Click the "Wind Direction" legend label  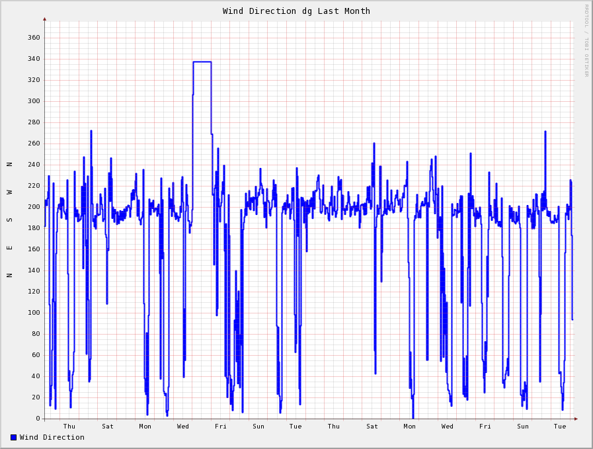[x=52, y=437]
